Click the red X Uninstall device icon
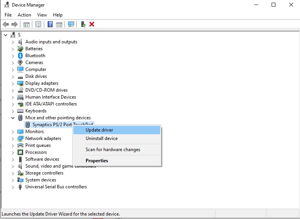300x219 pixels. pyautogui.click(x=92, y=24)
